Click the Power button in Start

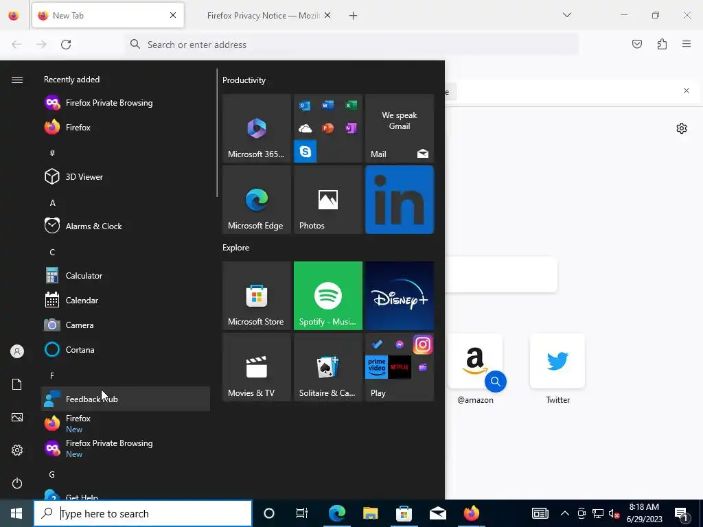click(x=17, y=483)
